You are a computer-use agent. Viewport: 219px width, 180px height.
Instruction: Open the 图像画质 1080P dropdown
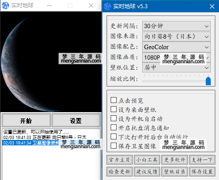(176, 57)
